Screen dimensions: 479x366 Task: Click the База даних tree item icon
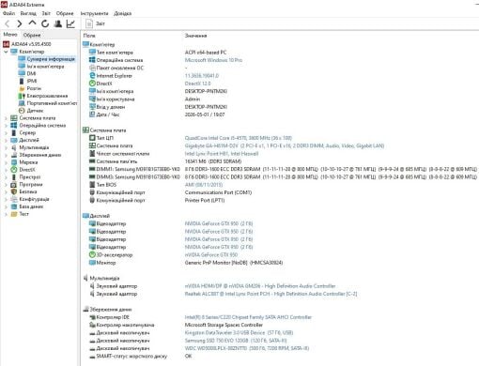pyautogui.click(x=14, y=206)
